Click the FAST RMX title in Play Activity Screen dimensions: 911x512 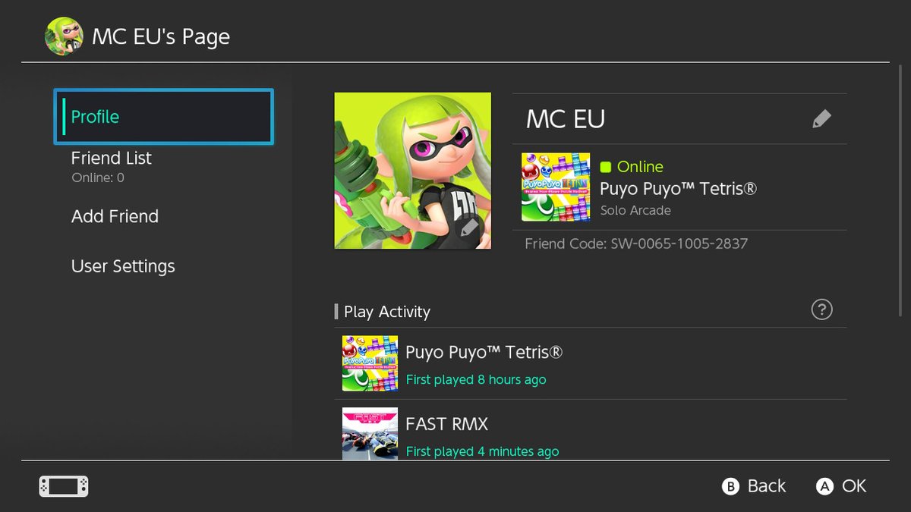click(446, 424)
